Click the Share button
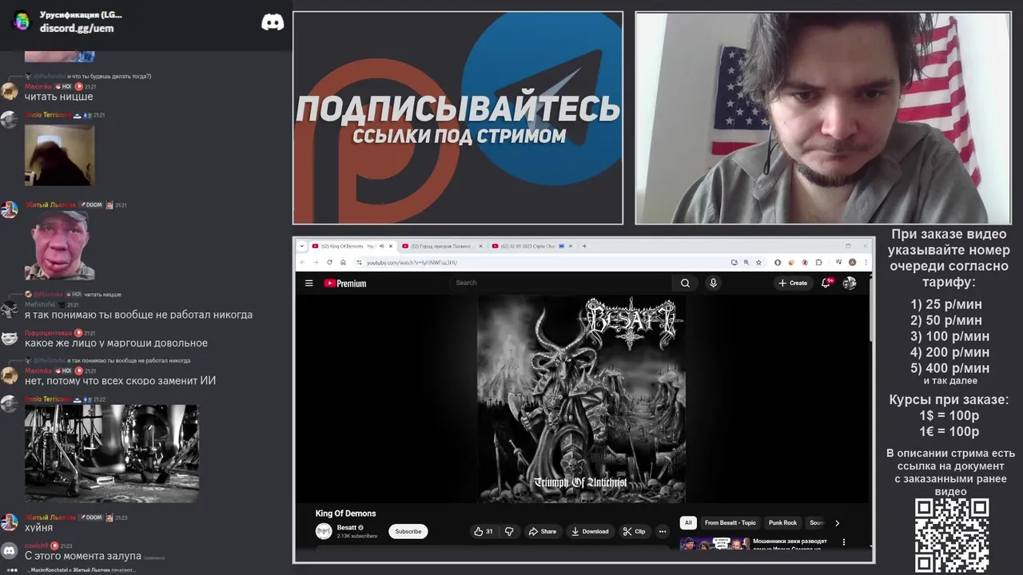Screen dimensions: 1023x575 (x=543, y=531)
